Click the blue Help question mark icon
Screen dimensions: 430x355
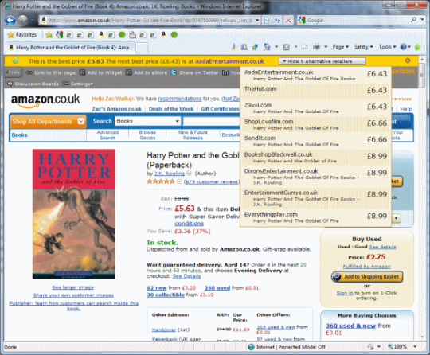point(404,47)
